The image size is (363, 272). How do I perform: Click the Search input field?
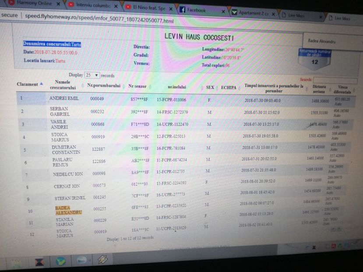337,80
